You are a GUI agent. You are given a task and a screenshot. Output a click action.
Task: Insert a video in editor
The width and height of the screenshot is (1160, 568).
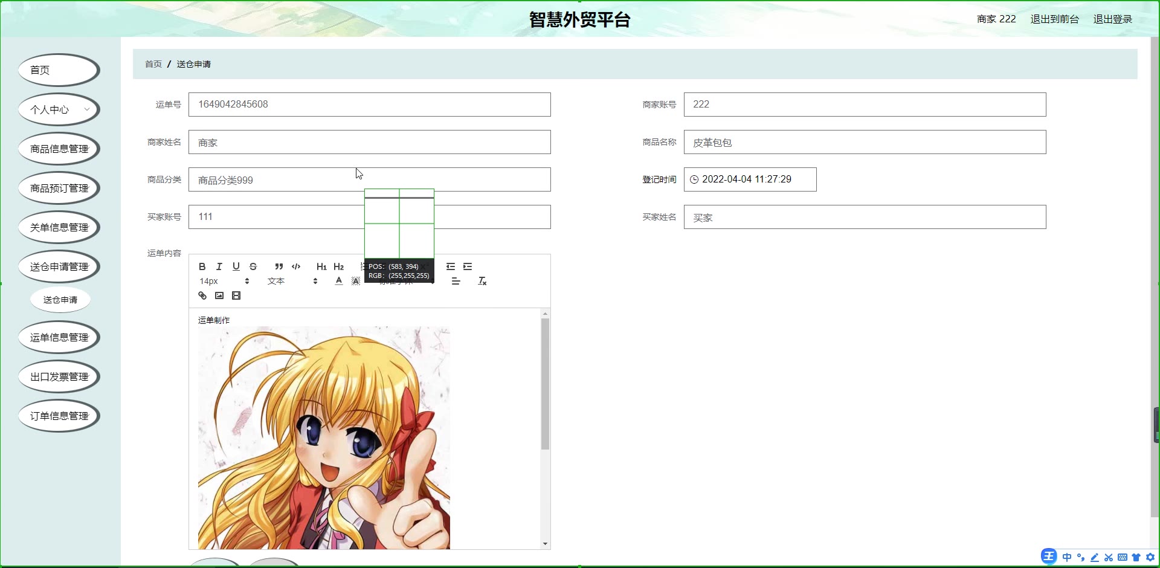pos(236,295)
